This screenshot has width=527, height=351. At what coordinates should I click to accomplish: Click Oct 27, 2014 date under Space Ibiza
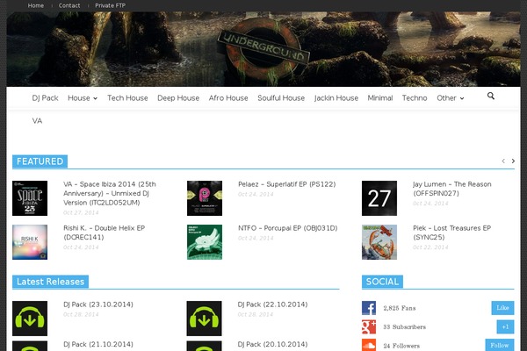pyautogui.click(x=81, y=212)
